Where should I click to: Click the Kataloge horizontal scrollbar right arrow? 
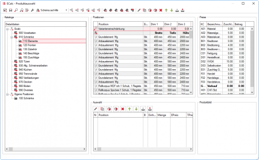click(84, 149)
